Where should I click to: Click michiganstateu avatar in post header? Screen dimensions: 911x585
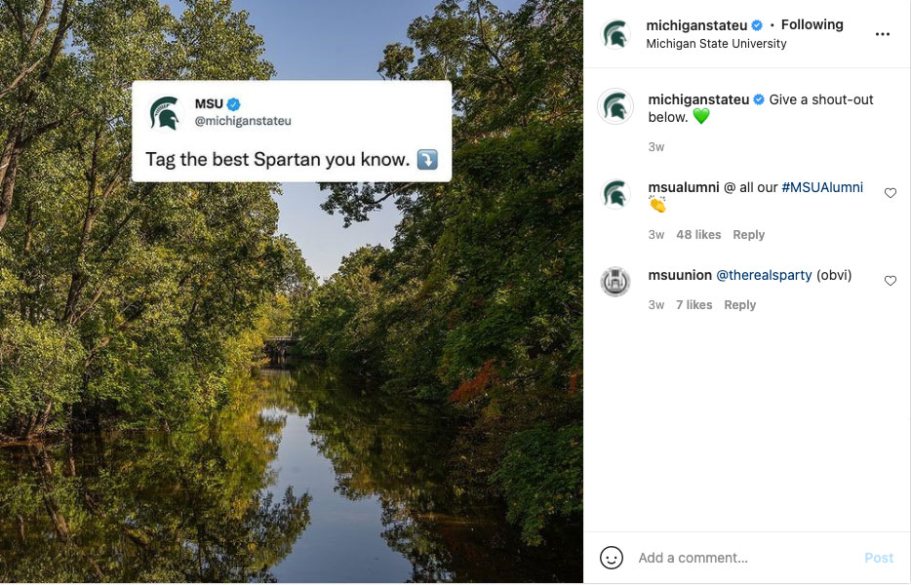[615, 34]
